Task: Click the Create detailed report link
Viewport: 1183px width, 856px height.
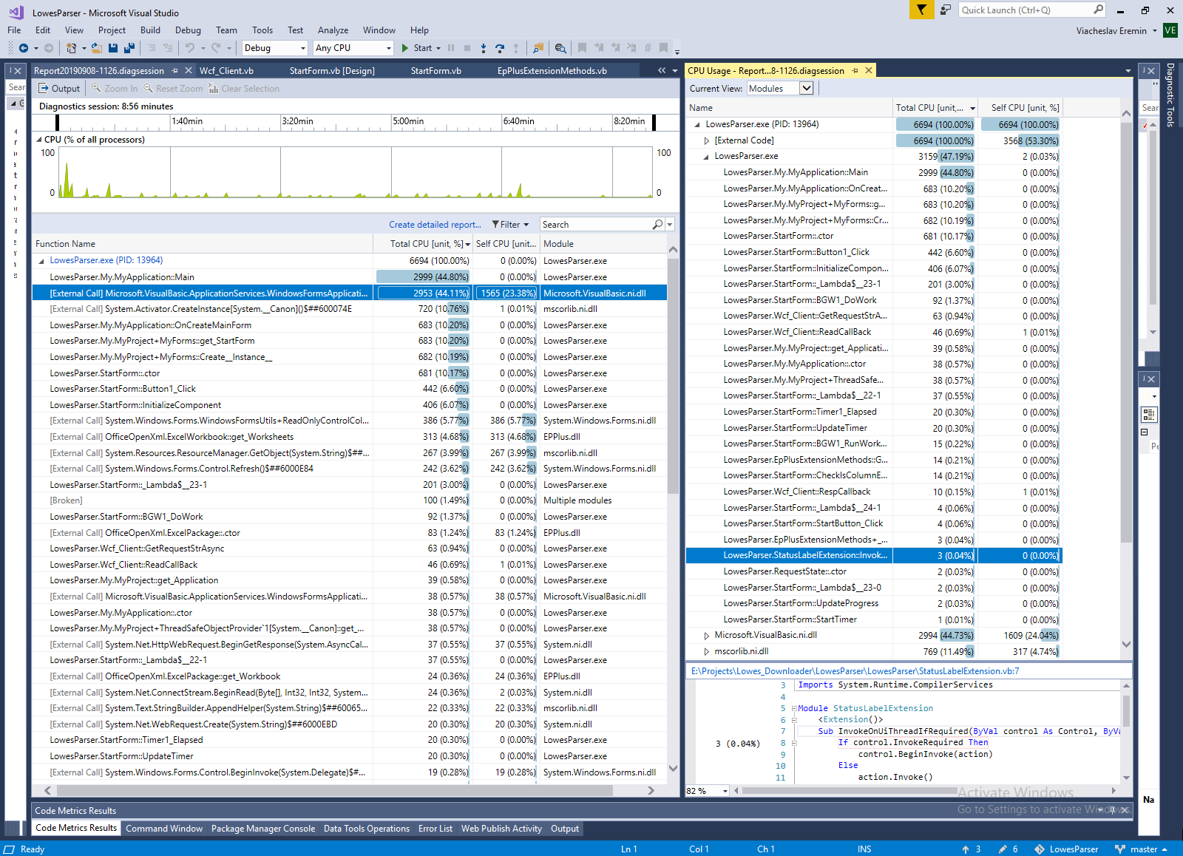Action: (435, 225)
